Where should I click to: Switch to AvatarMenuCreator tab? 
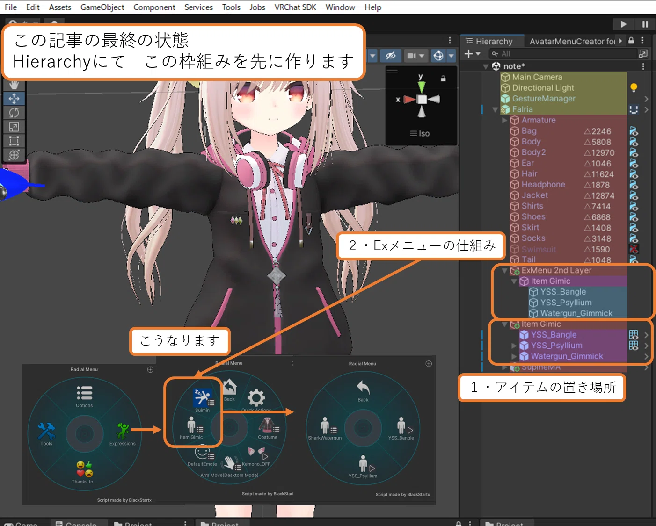click(x=572, y=41)
